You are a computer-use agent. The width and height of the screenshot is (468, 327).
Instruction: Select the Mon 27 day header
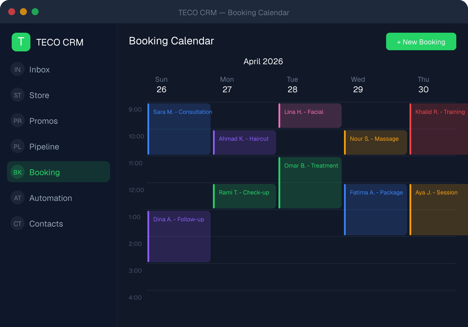[x=227, y=85]
